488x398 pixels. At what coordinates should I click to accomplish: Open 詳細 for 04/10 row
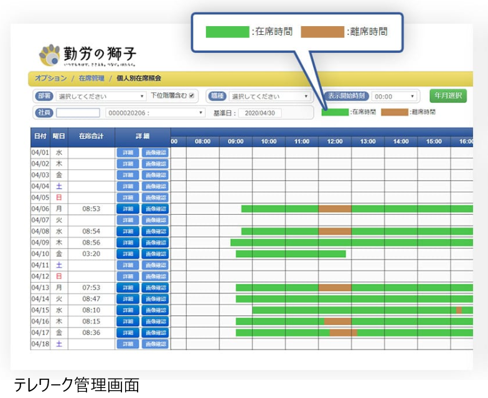coord(128,254)
